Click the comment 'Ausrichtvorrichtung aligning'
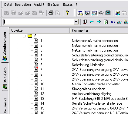The image size is (128, 114). pyautogui.click(x=92, y=94)
